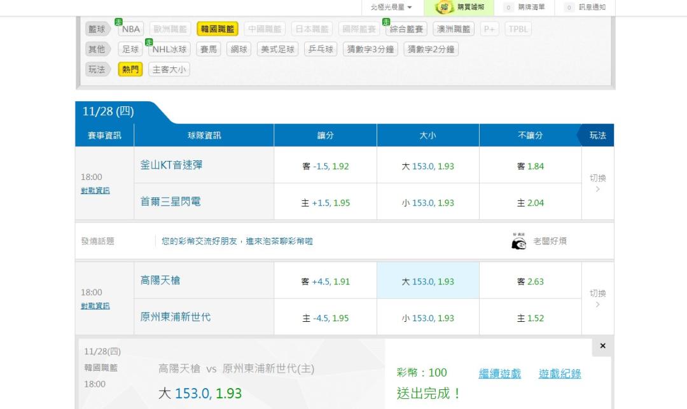
Task: Pick highlighted 大 153.0 in the 高陽天槍 row
Action: [427, 282]
